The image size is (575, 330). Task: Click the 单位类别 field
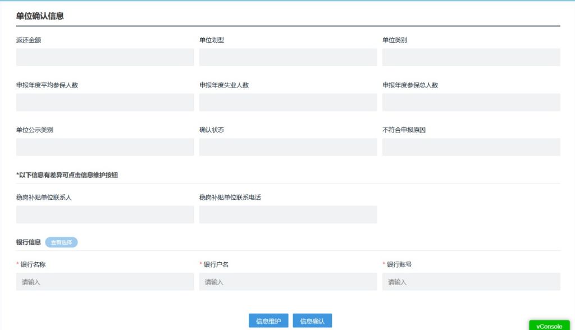point(471,57)
